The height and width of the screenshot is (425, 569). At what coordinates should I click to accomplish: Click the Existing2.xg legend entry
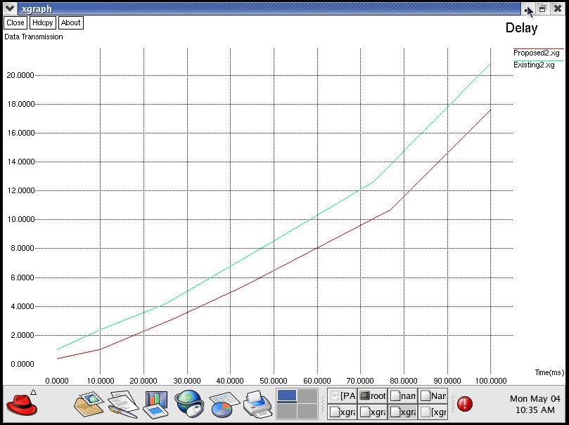(534, 65)
